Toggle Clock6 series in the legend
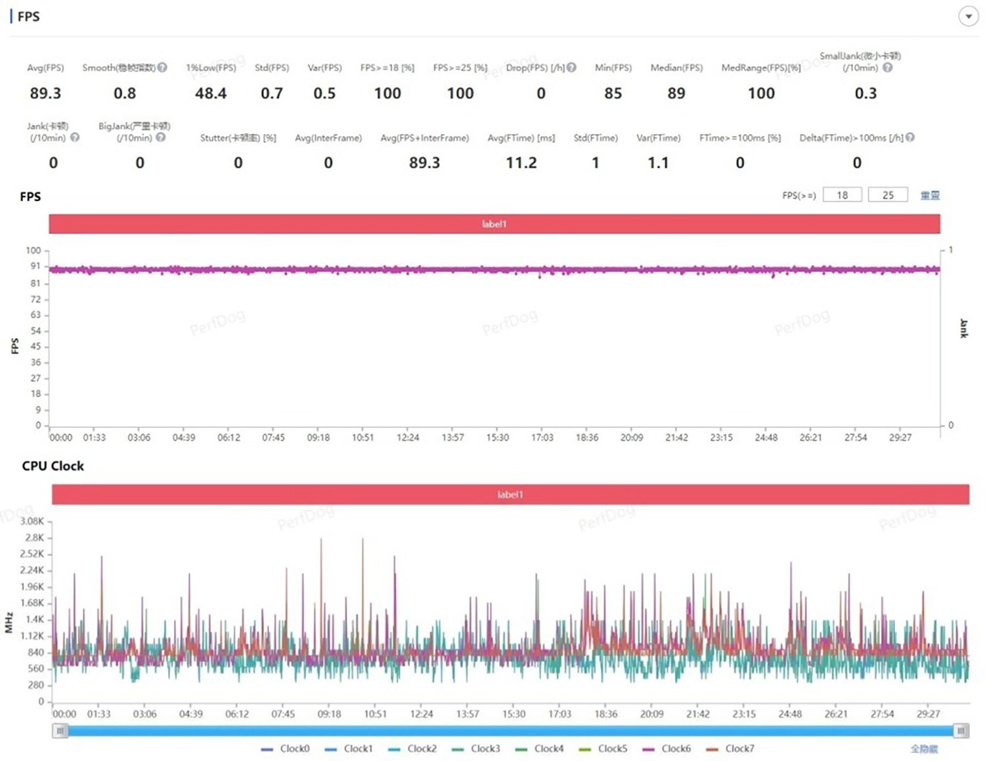 pos(667,749)
